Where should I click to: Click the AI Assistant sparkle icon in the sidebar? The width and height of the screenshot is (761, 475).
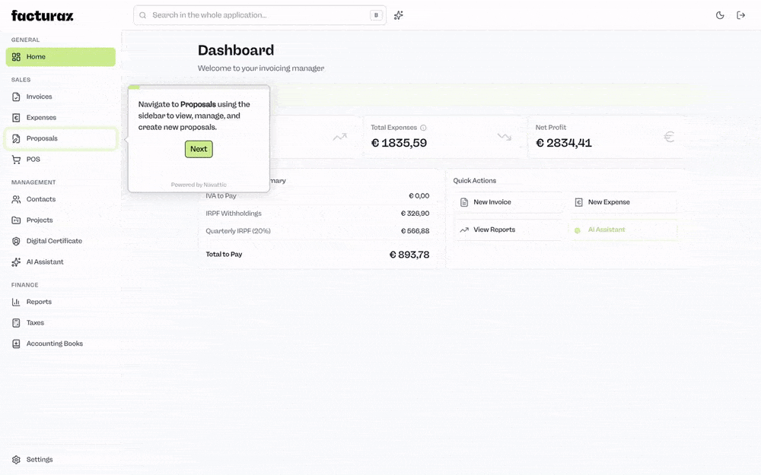click(16, 261)
